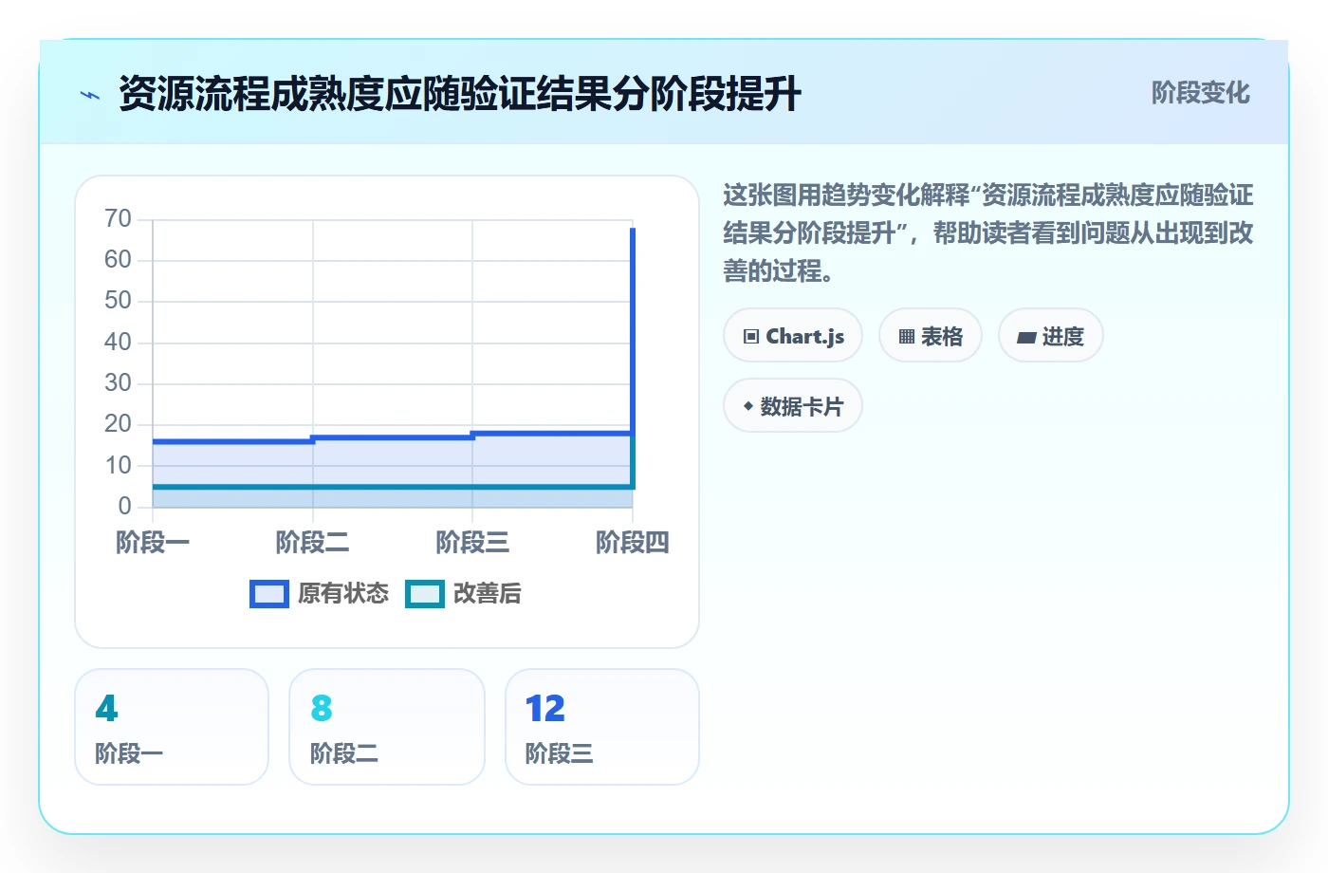
Task: Click the 数据卡片 tag chip
Action: coord(793,406)
